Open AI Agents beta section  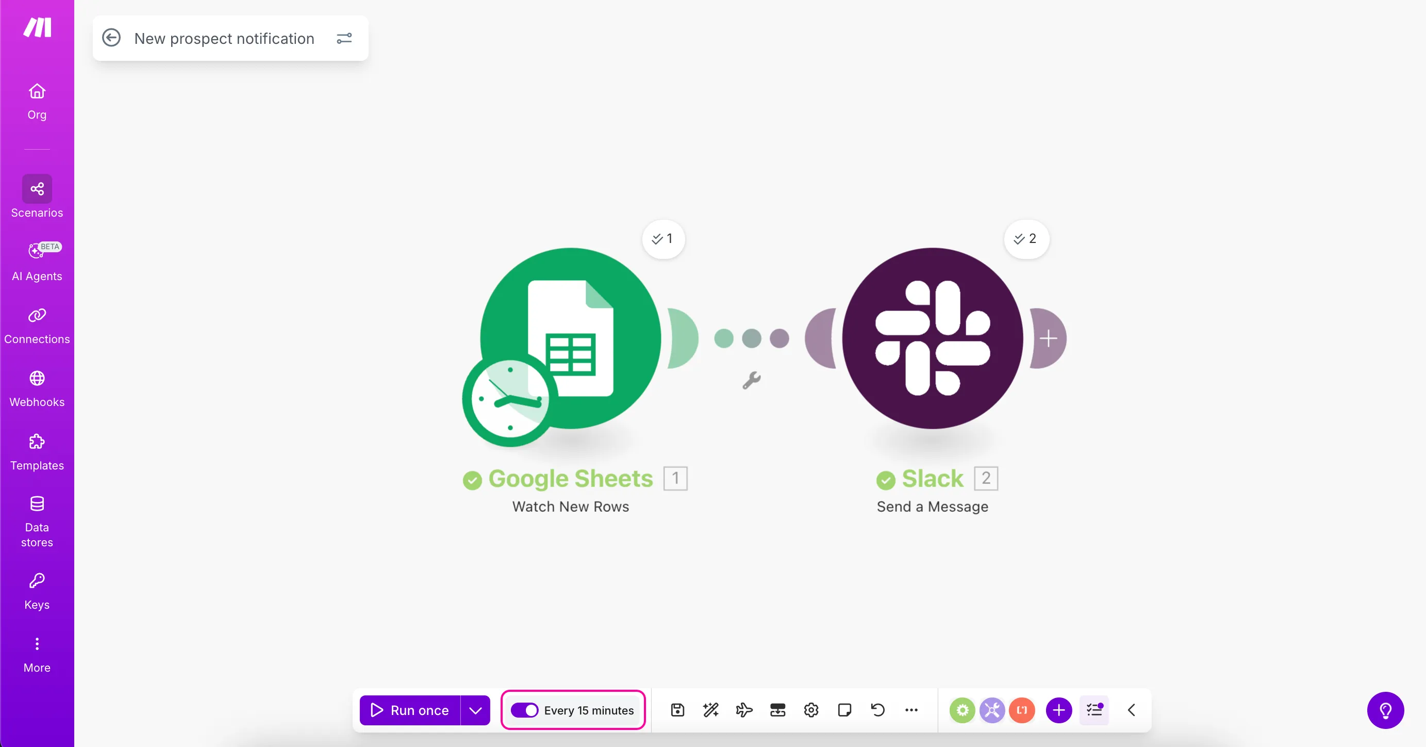point(37,262)
